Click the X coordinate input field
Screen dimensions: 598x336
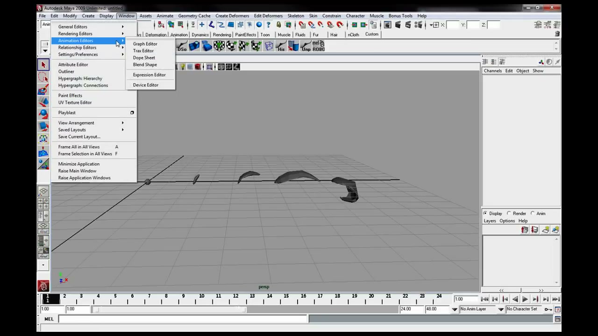[453, 25]
